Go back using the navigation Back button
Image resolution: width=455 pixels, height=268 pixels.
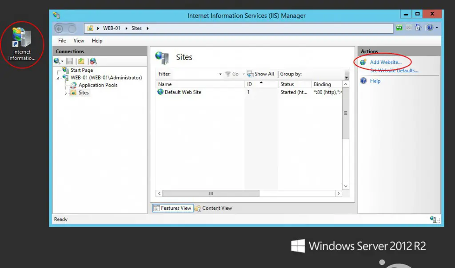click(59, 29)
